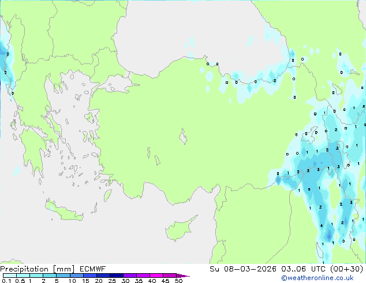Select the 20–25 mm legend swatch
The width and height of the screenshot is (366, 283).
(x=103, y=275)
